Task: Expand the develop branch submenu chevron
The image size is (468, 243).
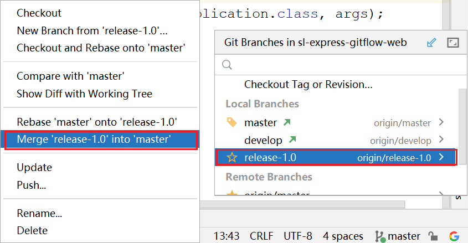Action: click(441, 140)
